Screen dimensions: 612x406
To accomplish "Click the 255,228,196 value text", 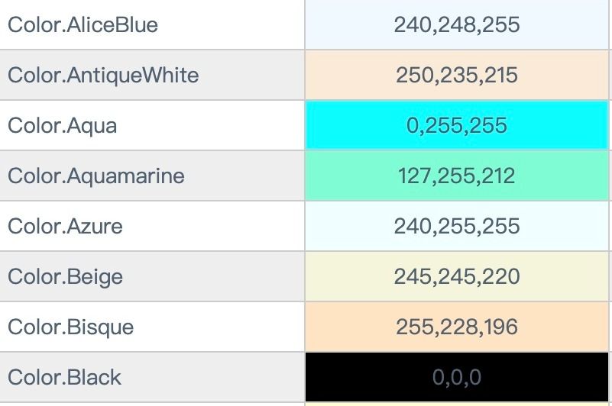I will (457, 327).
